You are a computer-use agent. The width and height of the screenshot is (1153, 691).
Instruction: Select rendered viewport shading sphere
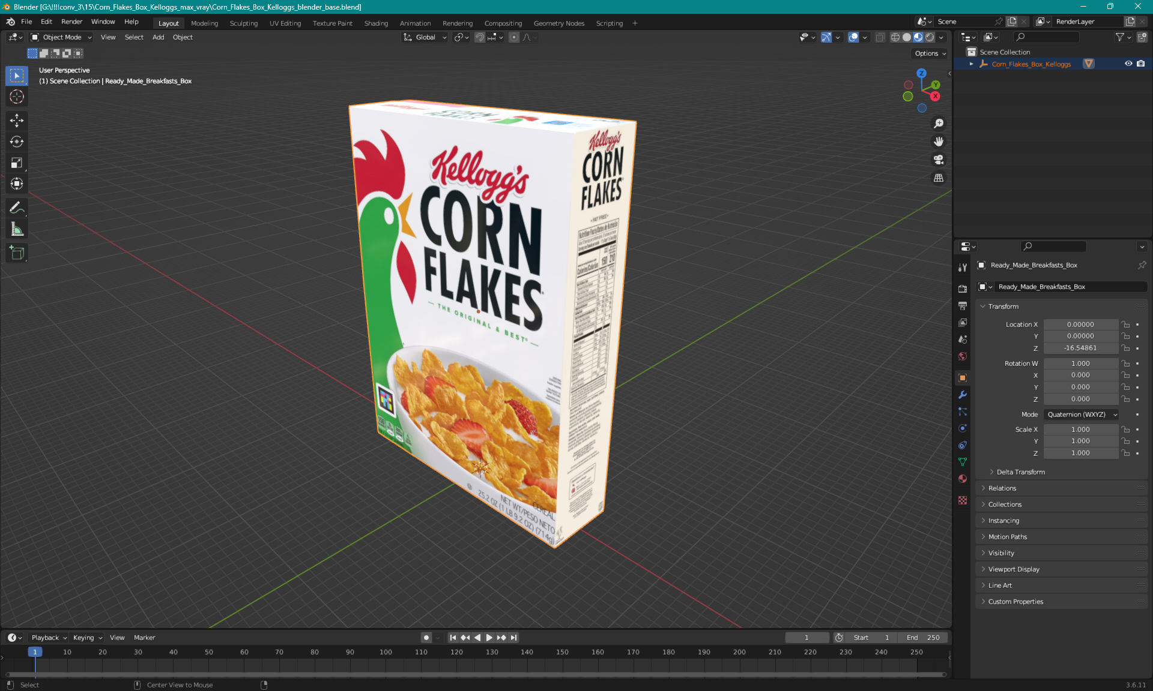click(x=930, y=37)
